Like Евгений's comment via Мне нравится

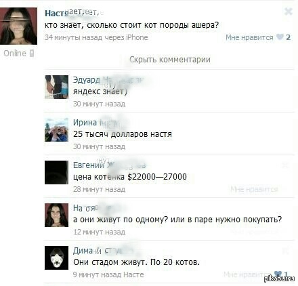click(x=254, y=189)
